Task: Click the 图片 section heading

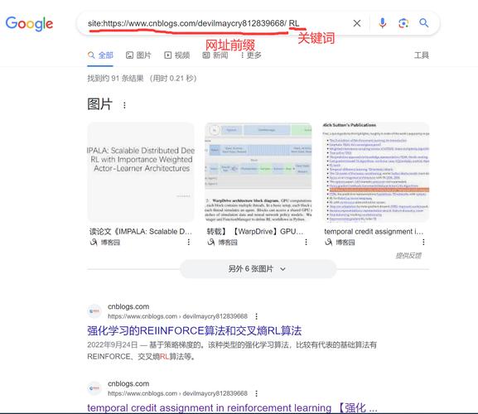Action: (x=100, y=104)
